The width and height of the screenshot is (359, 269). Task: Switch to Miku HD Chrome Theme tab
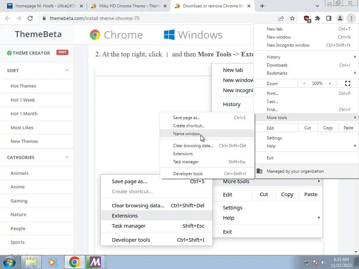click(129, 6)
